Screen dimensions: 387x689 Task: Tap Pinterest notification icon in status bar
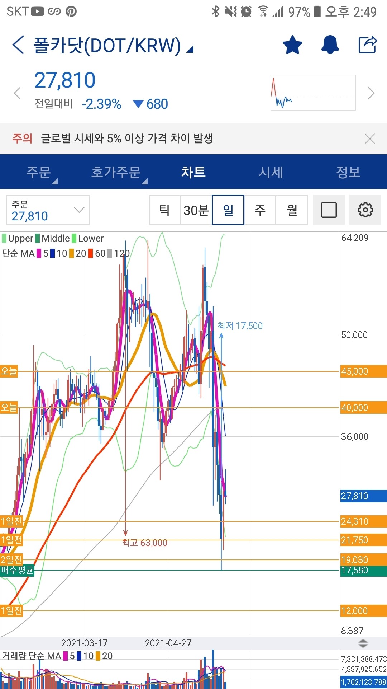(71, 11)
